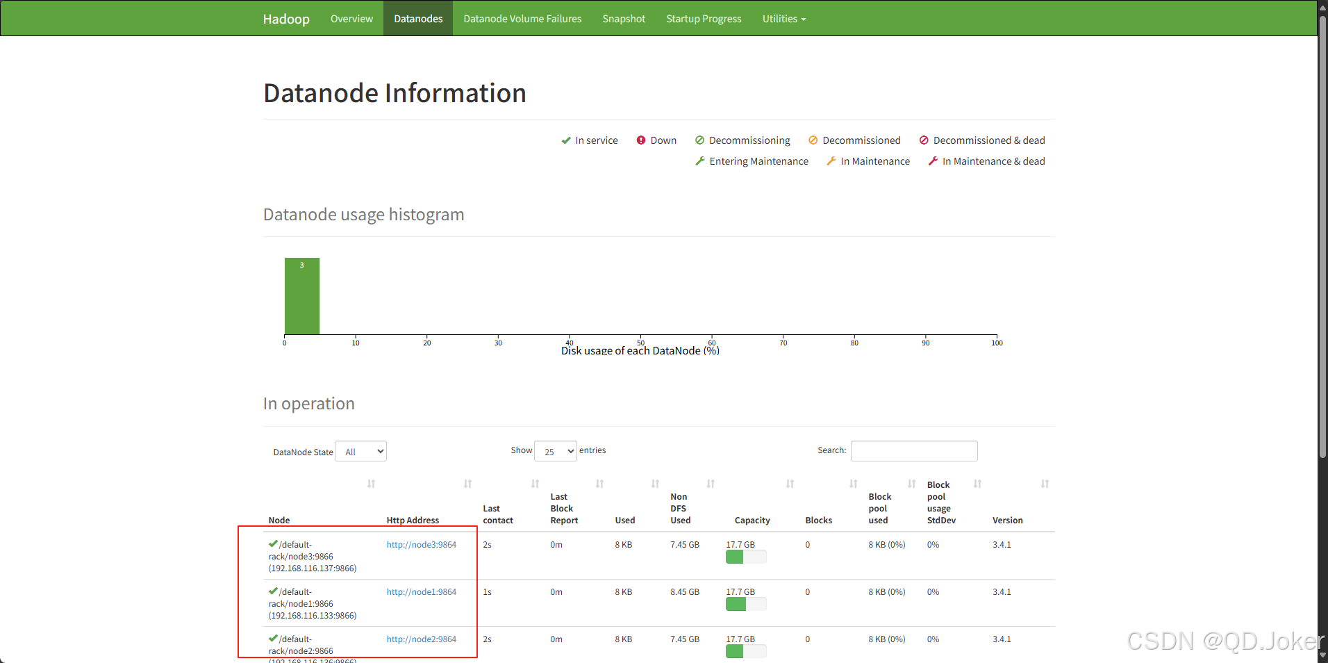The height and width of the screenshot is (663, 1328).
Task: Open the http://node1:9864 link
Action: 422,592
